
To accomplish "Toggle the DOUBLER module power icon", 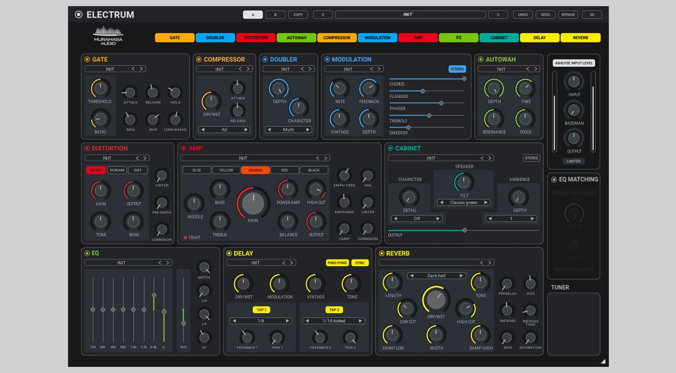I will click(x=265, y=59).
